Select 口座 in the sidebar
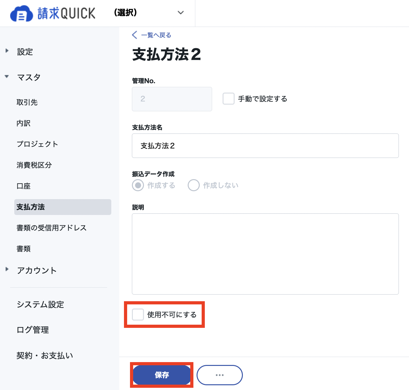This screenshot has width=409, height=390. 23,186
